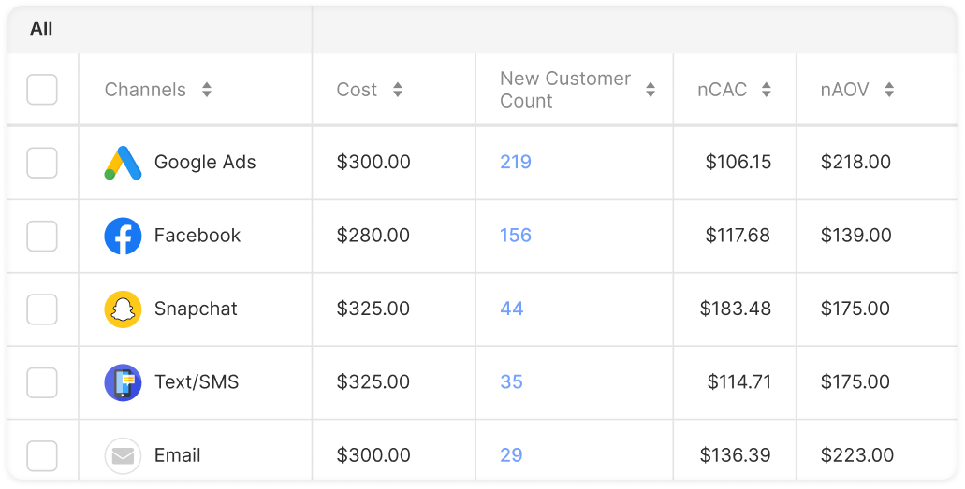Check the Facebook row checkbox
This screenshot has height=489, width=965.
pos(42,236)
